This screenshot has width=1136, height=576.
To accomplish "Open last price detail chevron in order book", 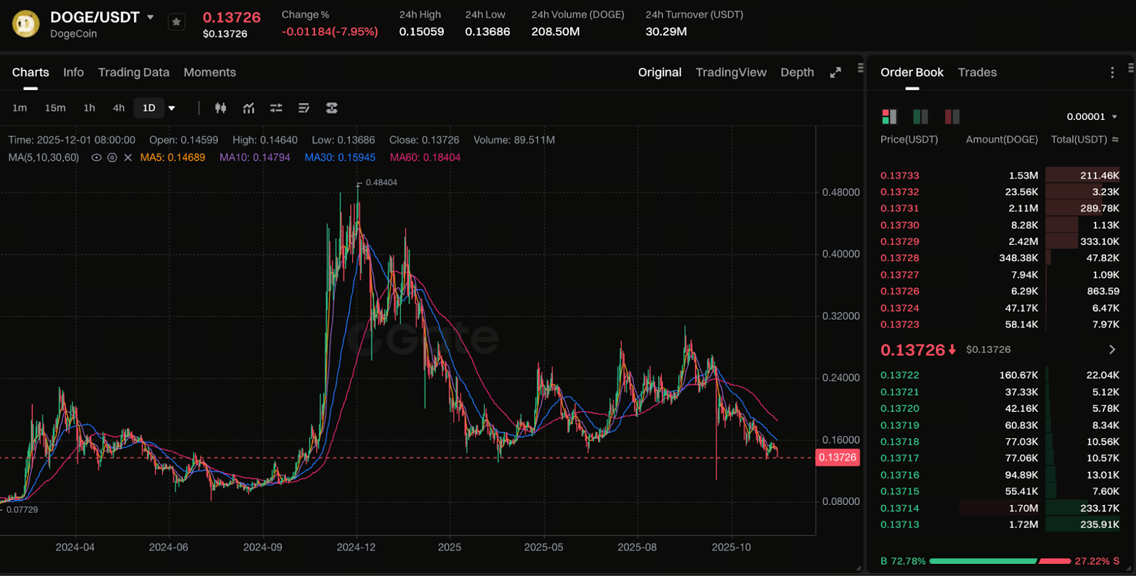I will (x=1112, y=349).
